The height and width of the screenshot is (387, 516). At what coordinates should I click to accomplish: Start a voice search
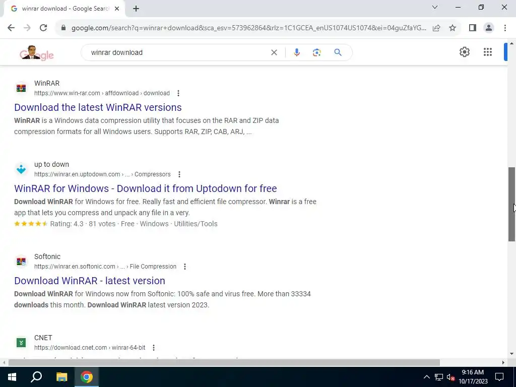tap(296, 52)
